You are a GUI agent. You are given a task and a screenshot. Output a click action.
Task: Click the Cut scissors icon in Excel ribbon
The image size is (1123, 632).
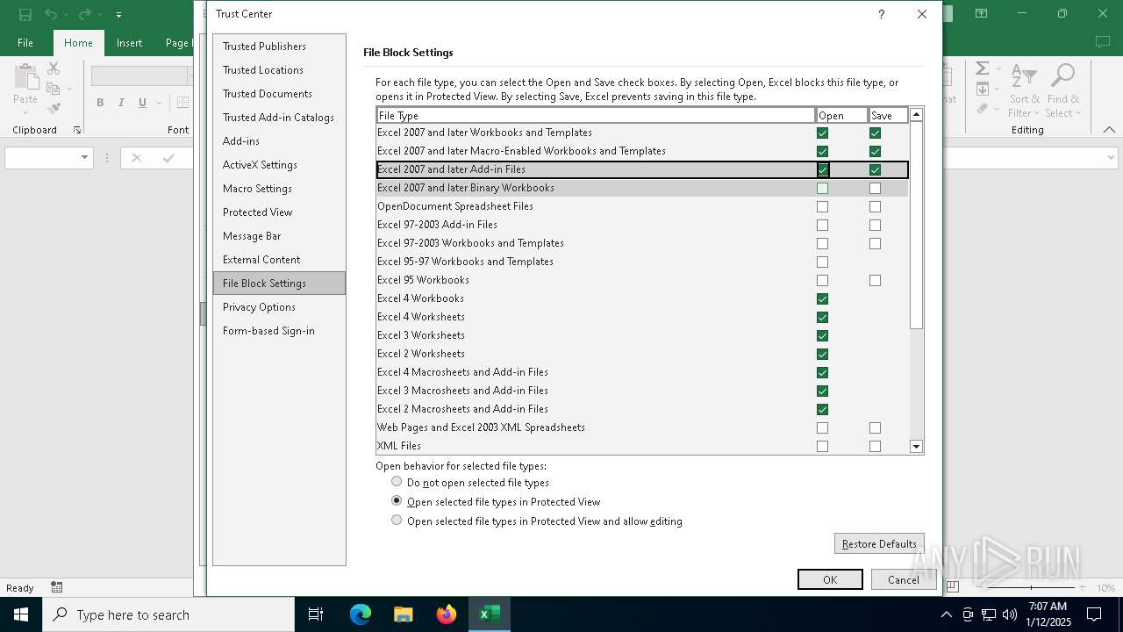pyautogui.click(x=54, y=68)
